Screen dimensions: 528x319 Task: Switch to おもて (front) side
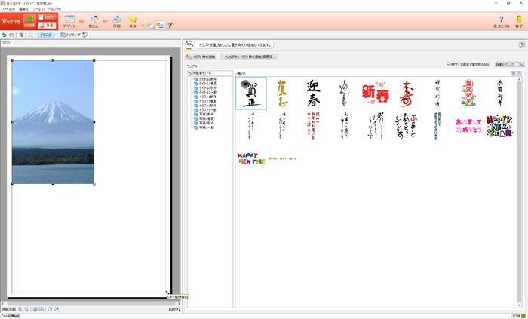pyautogui.click(x=47, y=17)
